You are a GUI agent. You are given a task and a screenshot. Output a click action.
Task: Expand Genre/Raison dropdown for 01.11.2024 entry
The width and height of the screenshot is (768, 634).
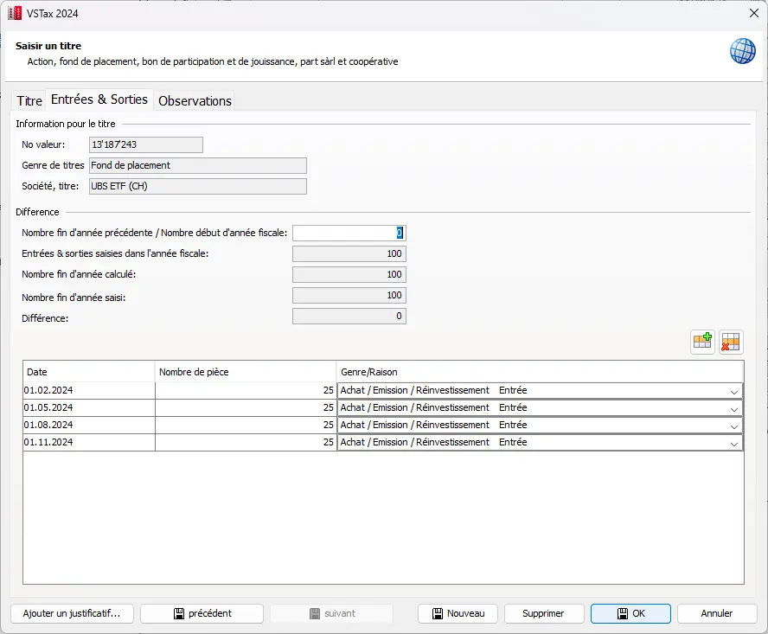pos(733,443)
